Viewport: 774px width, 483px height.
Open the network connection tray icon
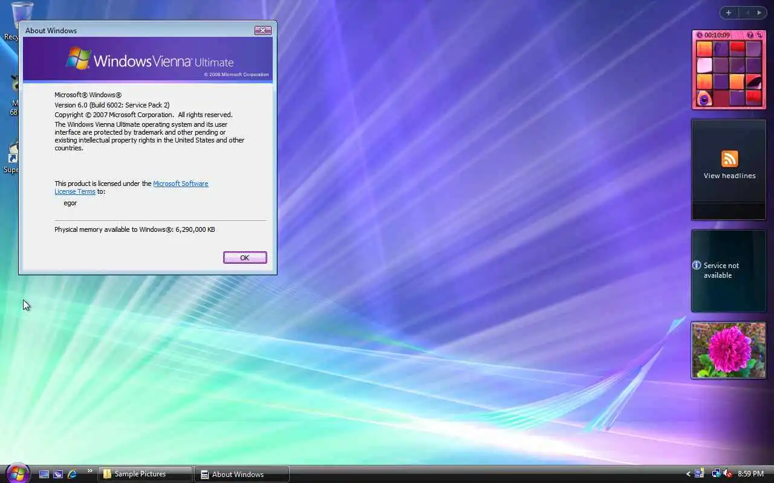[x=716, y=474]
